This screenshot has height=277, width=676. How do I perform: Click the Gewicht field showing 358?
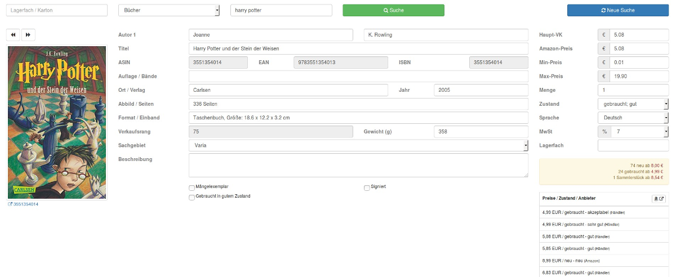[481, 132]
